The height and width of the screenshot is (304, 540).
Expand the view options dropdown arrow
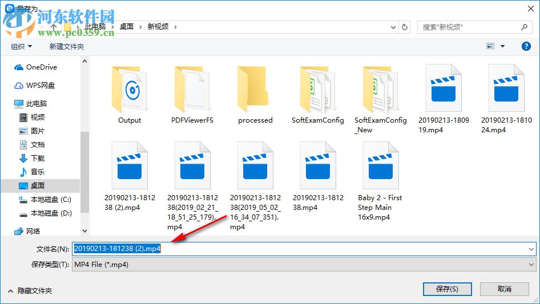502,46
